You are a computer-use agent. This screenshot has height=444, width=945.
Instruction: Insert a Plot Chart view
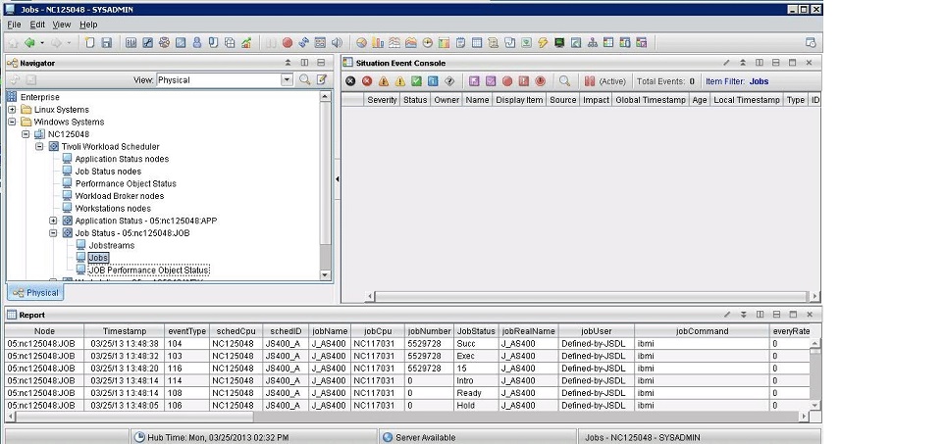click(x=394, y=43)
